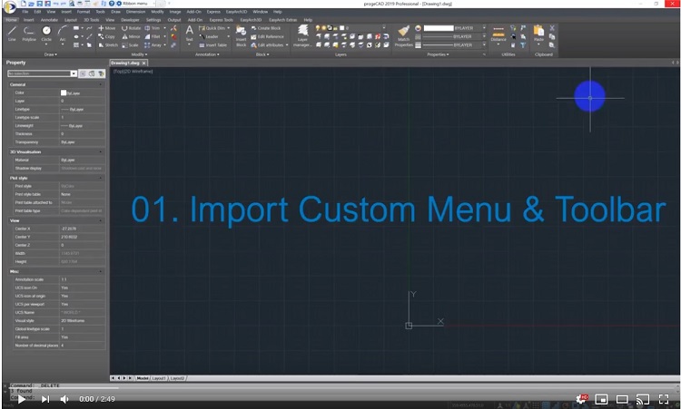Image resolution: width=681 pixels, height=409 pixels.
Task: Expand the Block panel dropdown
Action: point(262,54)
